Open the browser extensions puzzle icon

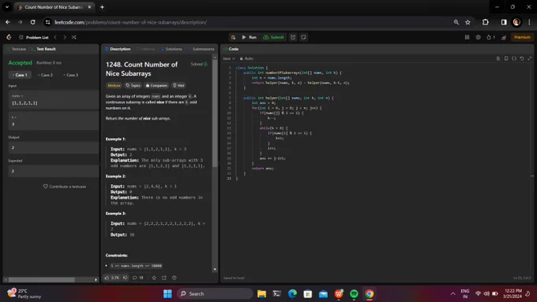coord(486,22)
